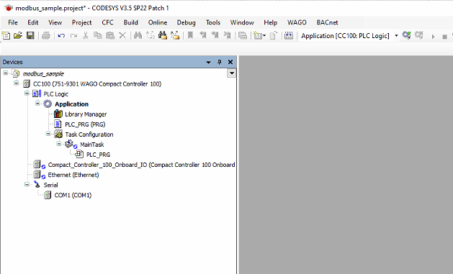Collapse the PLC Logic node
The image size is (453, 274).
pyautogui.click(x=27, y=93)
